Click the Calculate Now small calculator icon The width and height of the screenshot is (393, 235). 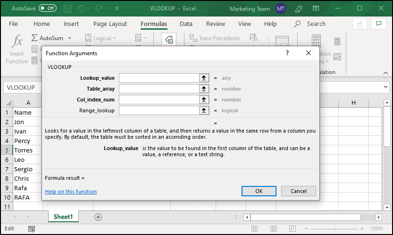point(337,42)
